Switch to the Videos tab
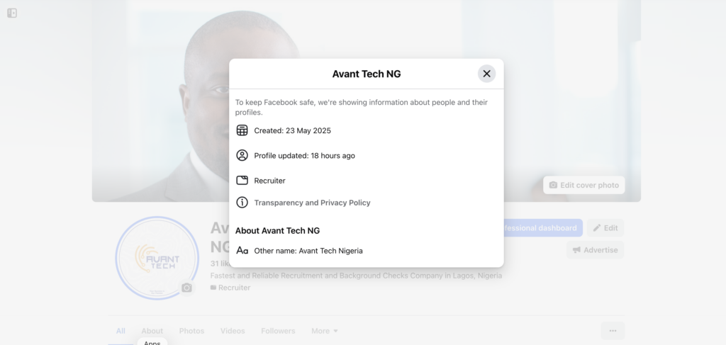 [x=233, y=331]
